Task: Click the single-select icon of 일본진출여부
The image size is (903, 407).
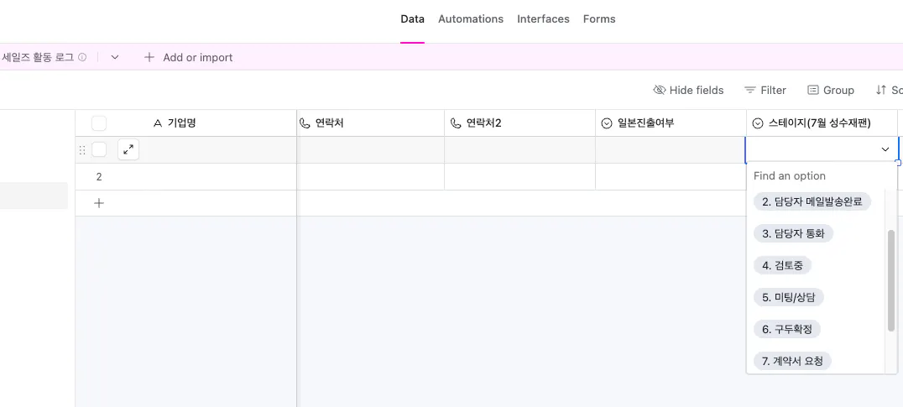Action: point(607,123)
